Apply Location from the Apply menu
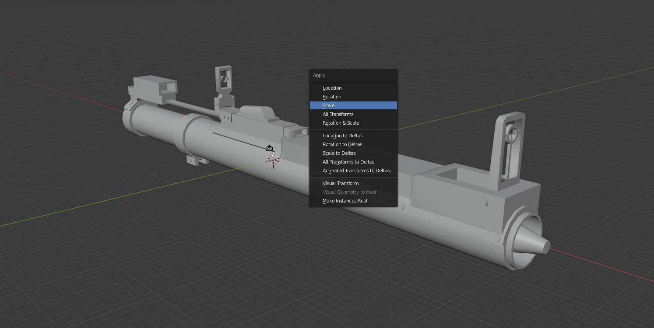The image size is (654, 328). coord(332,88)
